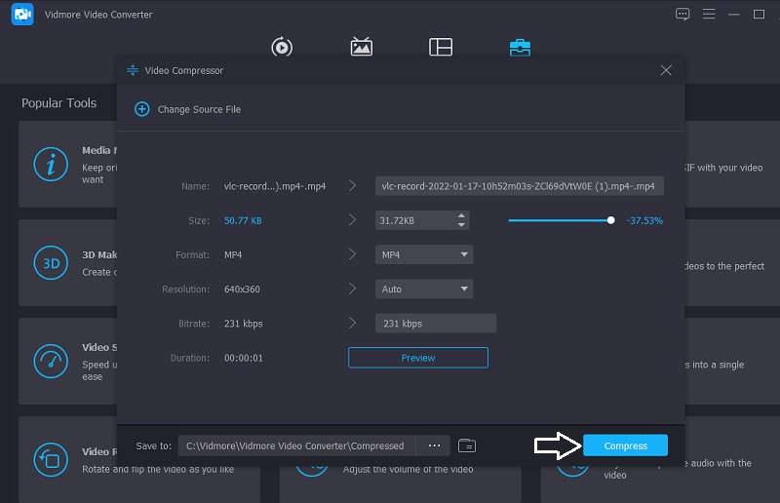Click the 3D Maker icon
This screenshot has height=503, width=780.
point(50,262)
